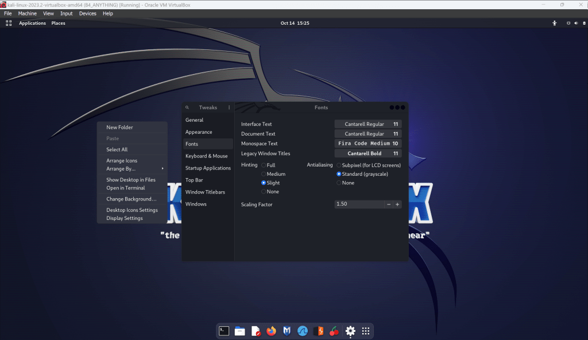The width and height of the screenshot is (588, 340).
Task: Choose New Folder from context menu
Action: (119, 127)
